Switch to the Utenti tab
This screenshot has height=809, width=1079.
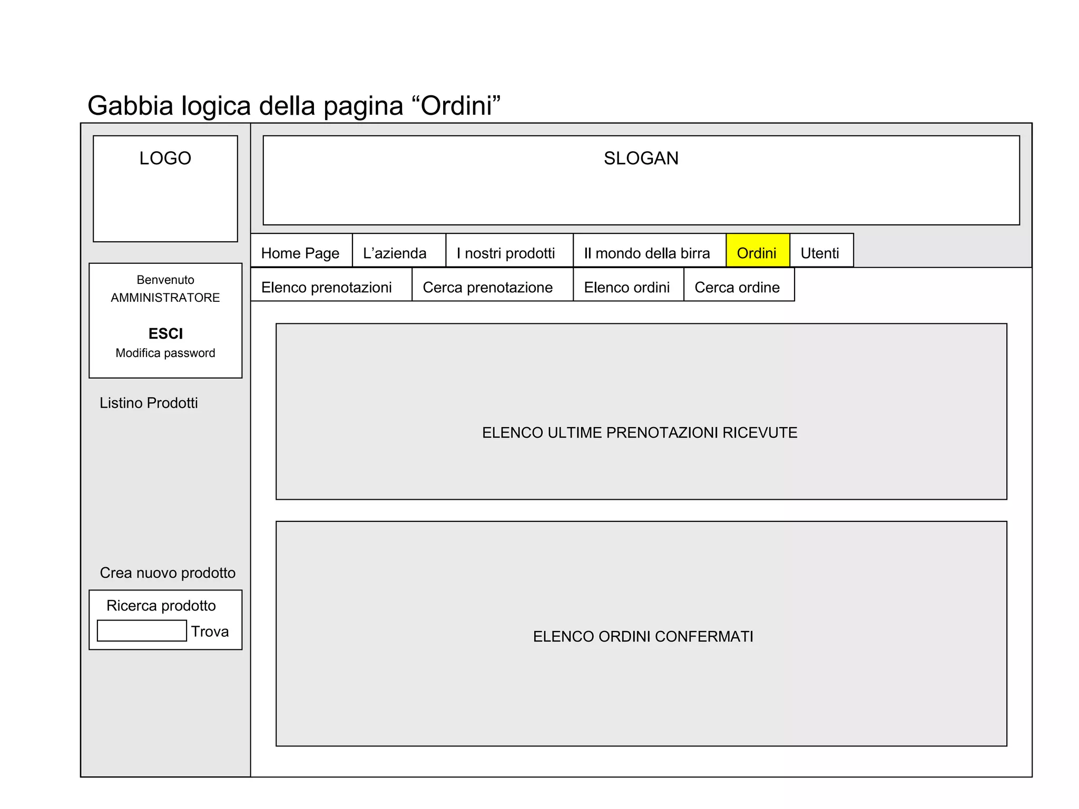tap(821, 251)
